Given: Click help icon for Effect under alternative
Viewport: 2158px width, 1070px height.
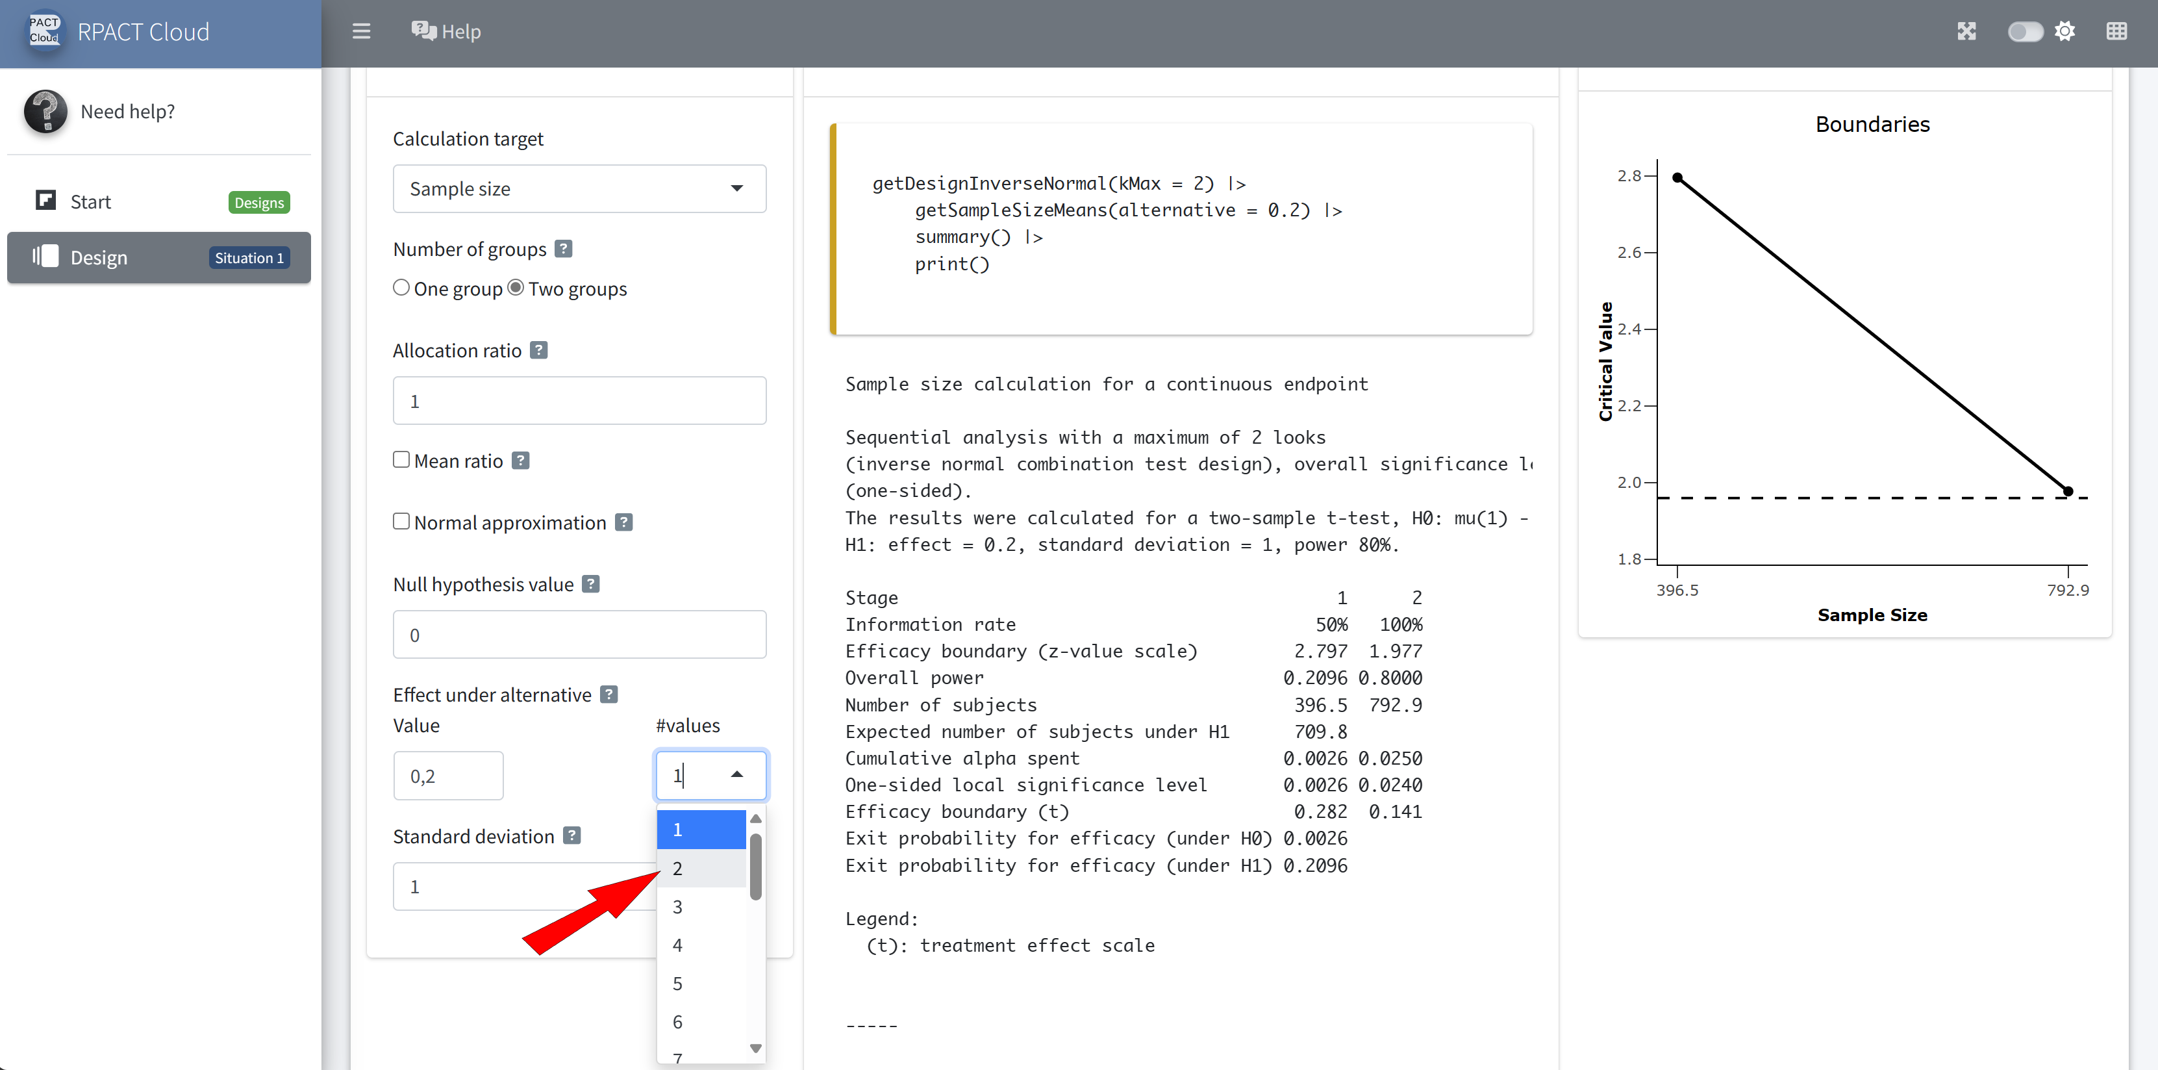Looking at the screenshot, I should [609, 694].
